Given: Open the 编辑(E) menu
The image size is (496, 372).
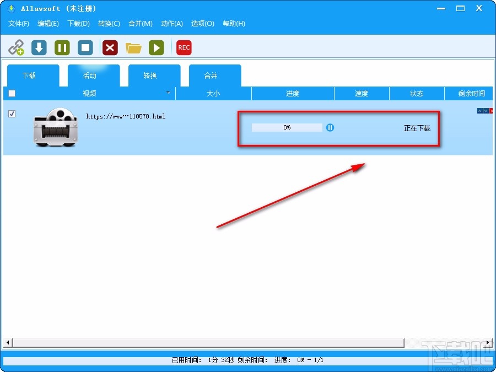Looking at the screenshot, I should click(48, 23).
